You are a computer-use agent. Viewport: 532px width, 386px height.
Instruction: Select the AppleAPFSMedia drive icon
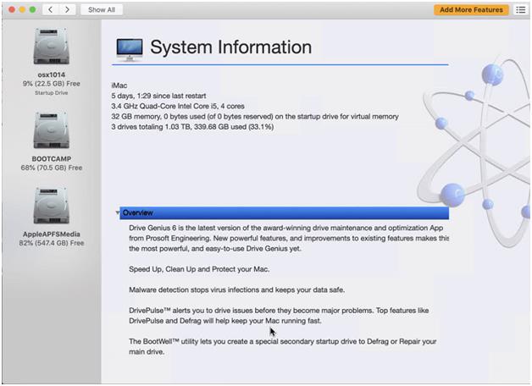[x=51, y=206]
